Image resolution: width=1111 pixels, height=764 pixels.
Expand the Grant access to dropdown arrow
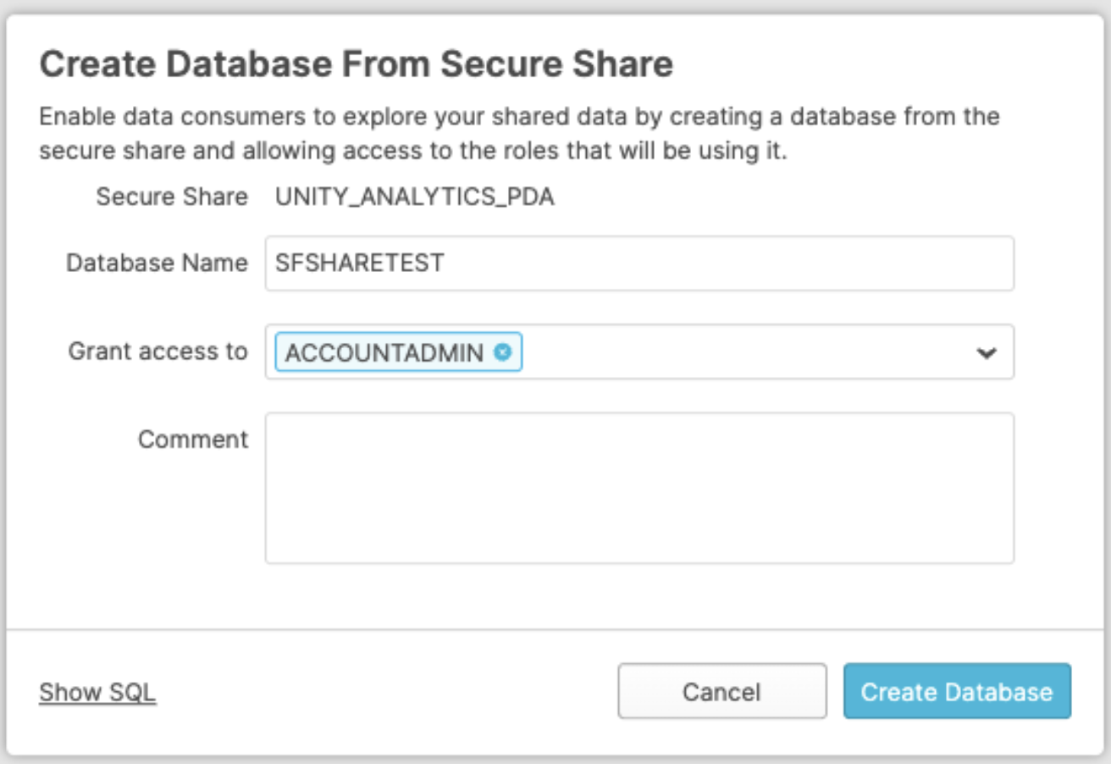(986, 352)
